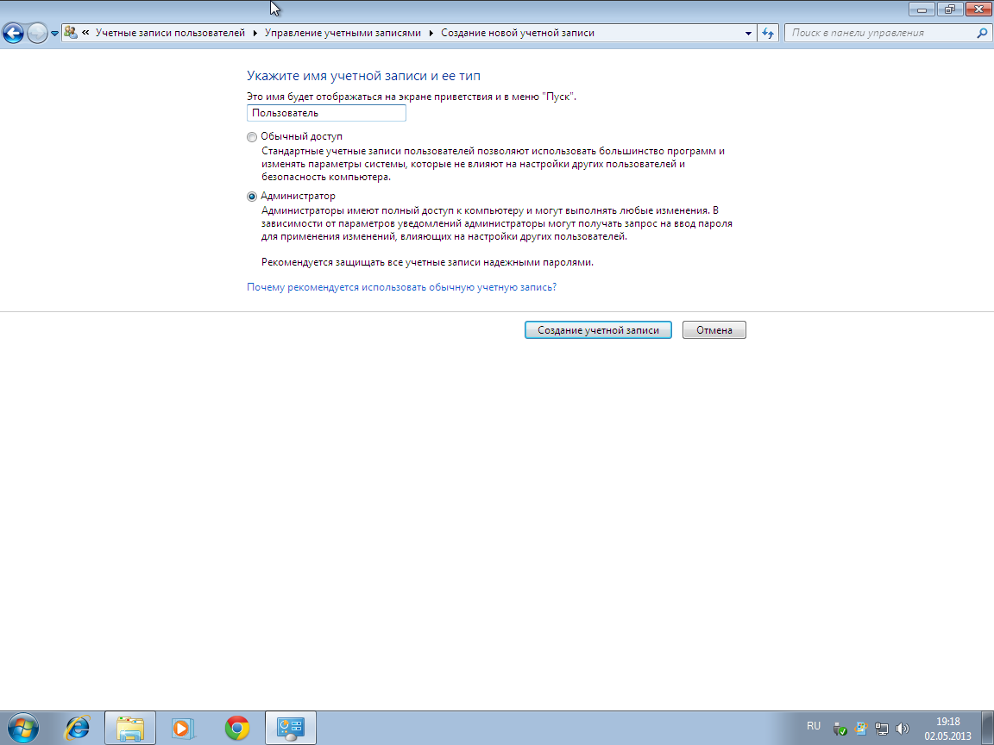994x745 pixels.
Task: Click the double chevron at breadcrumb start
Action: tap(85, 32)
